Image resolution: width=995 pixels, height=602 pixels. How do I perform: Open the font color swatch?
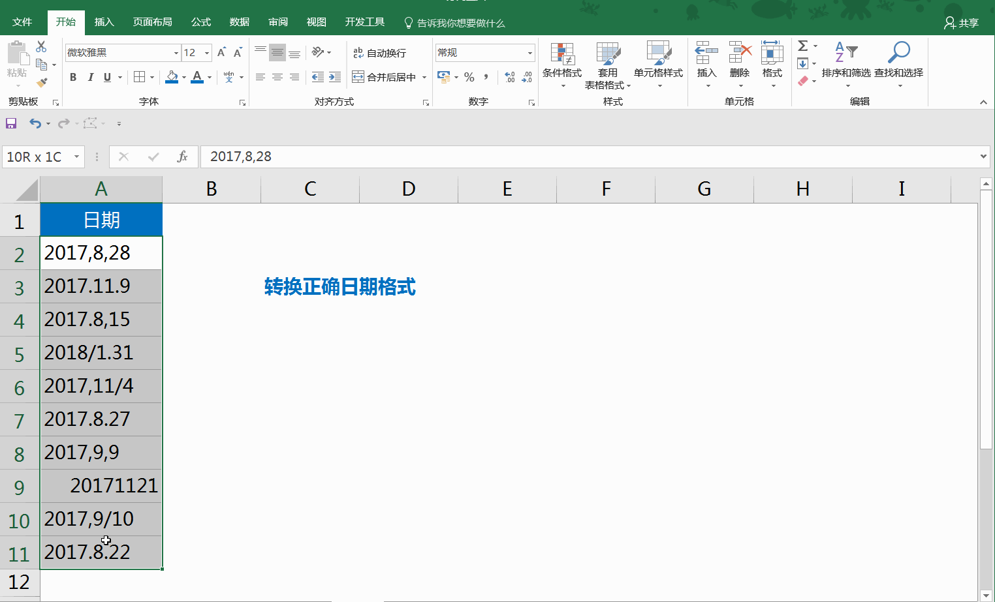197,77
